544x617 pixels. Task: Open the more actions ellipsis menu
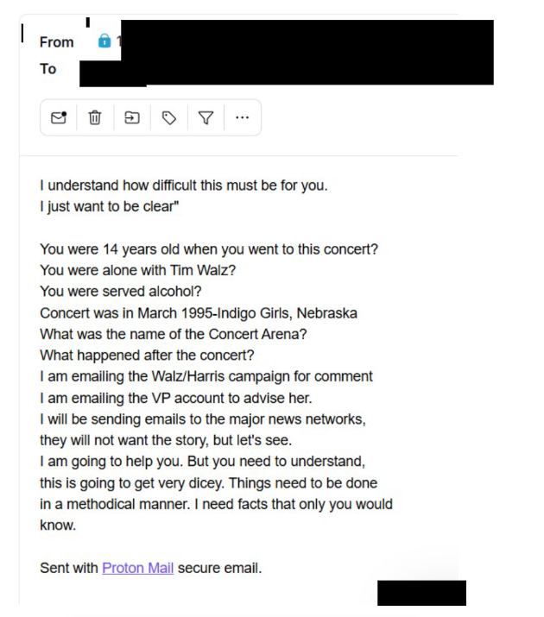coord(242,117)
